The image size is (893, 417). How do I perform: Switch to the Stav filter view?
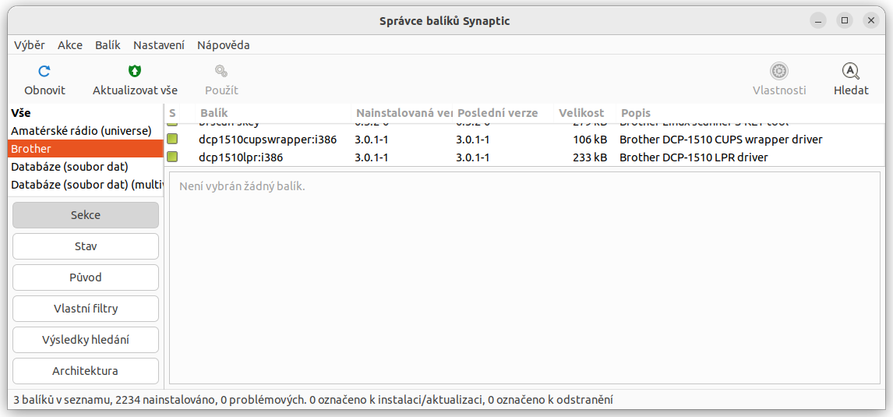click(x=86, y=246)
